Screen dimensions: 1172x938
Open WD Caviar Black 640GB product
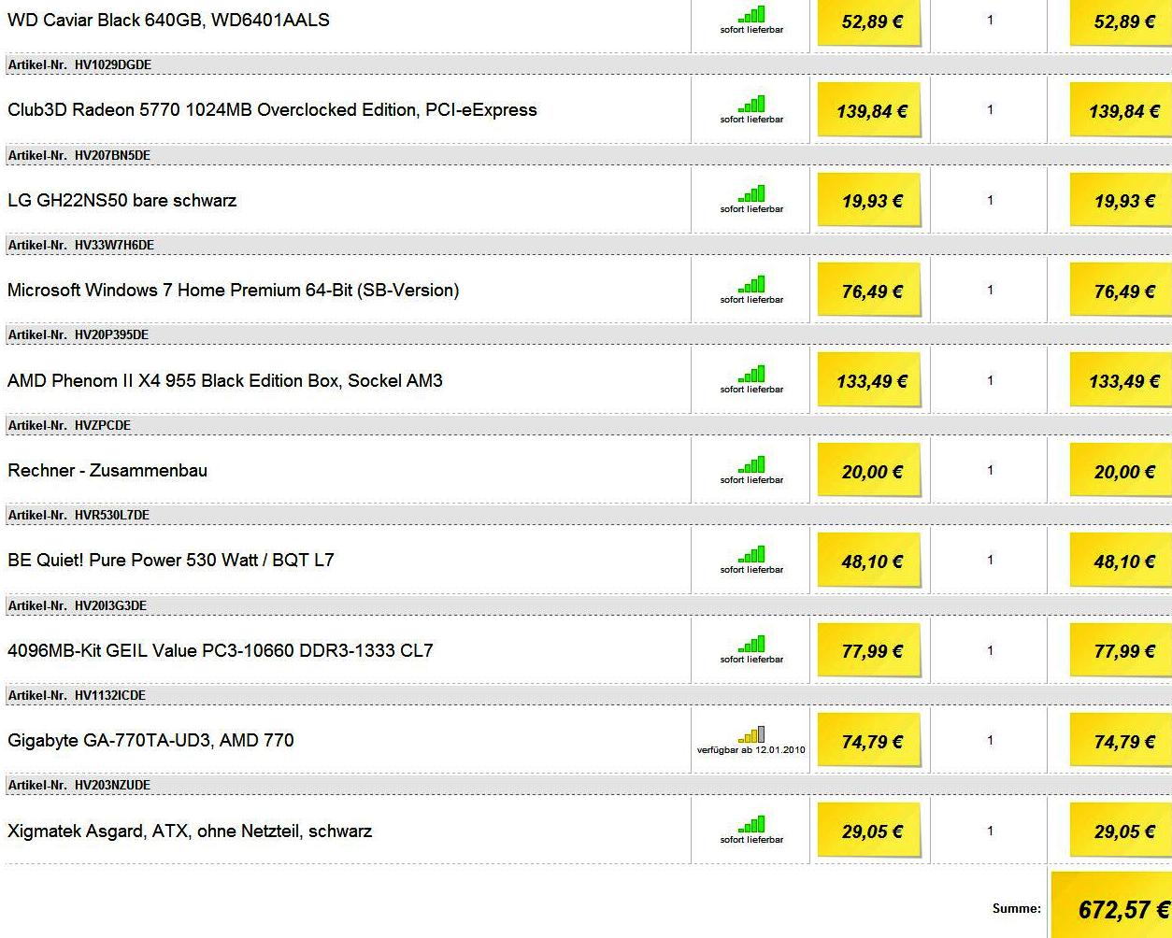(168, 20)
